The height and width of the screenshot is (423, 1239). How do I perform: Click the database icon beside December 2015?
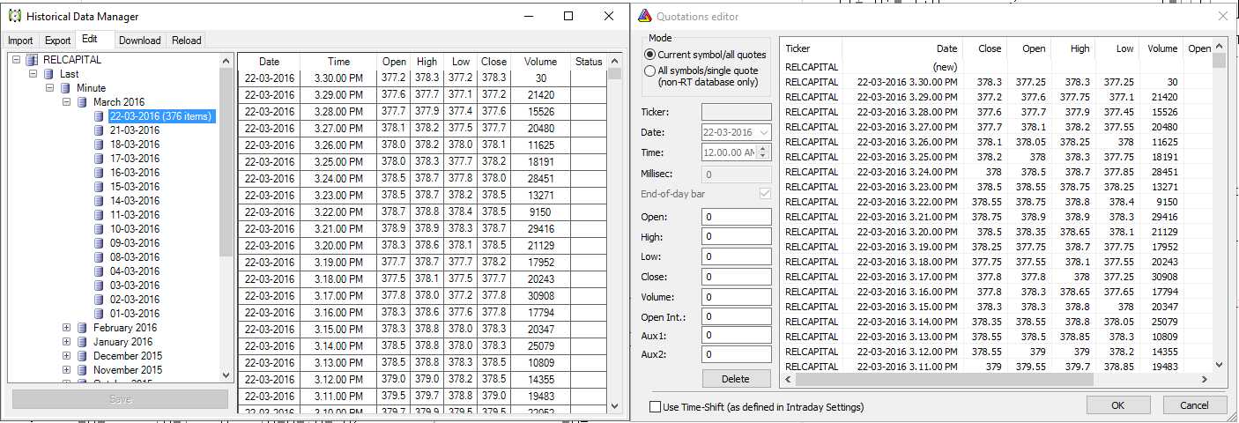(x=83, y=356)
